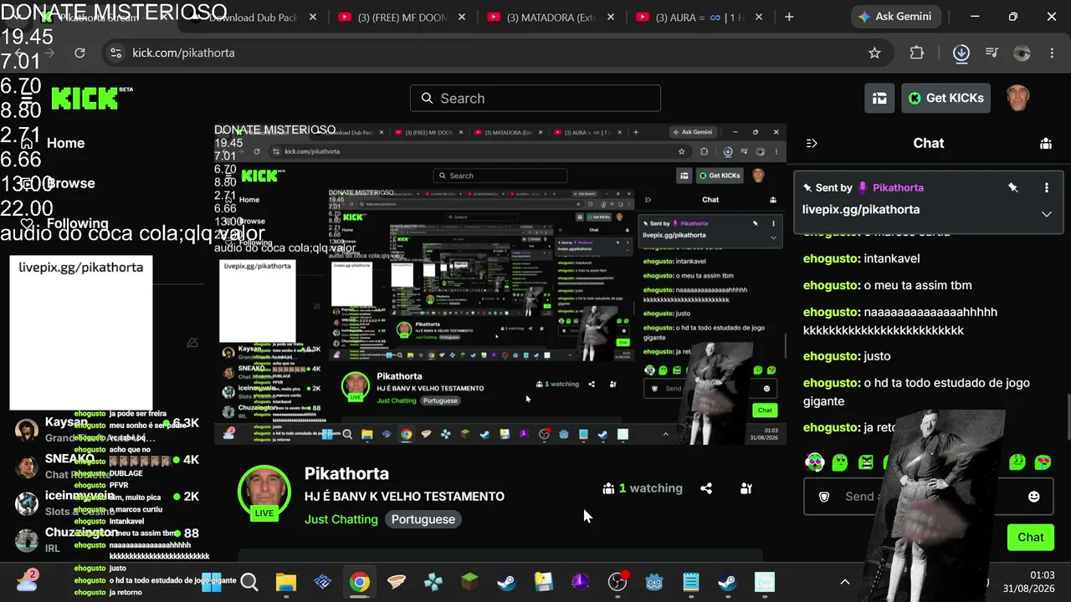This screenshot has height=602, width=1071.
Task: Unpin the pinned chat message
Action: click(x=1013, y=187)
